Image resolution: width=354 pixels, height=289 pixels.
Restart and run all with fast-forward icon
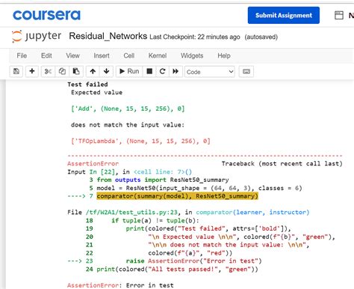click(x=176, y=71)
